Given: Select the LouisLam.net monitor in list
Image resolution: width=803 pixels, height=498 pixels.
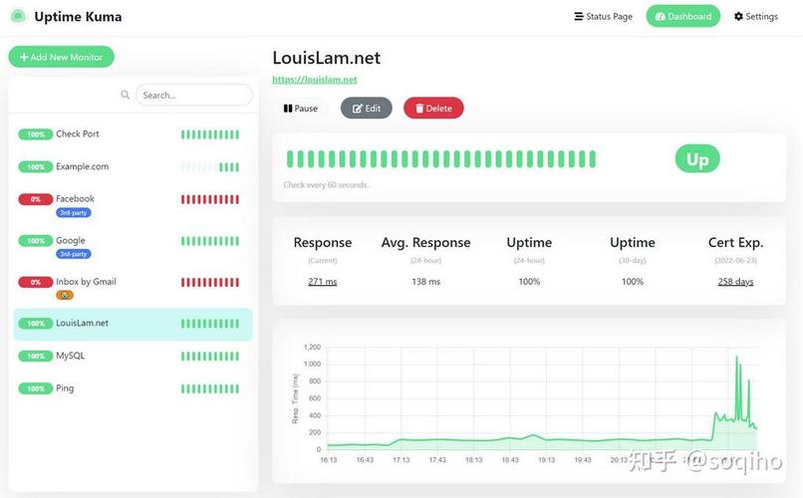Looking at the screenshot, I should coord(134,324).
